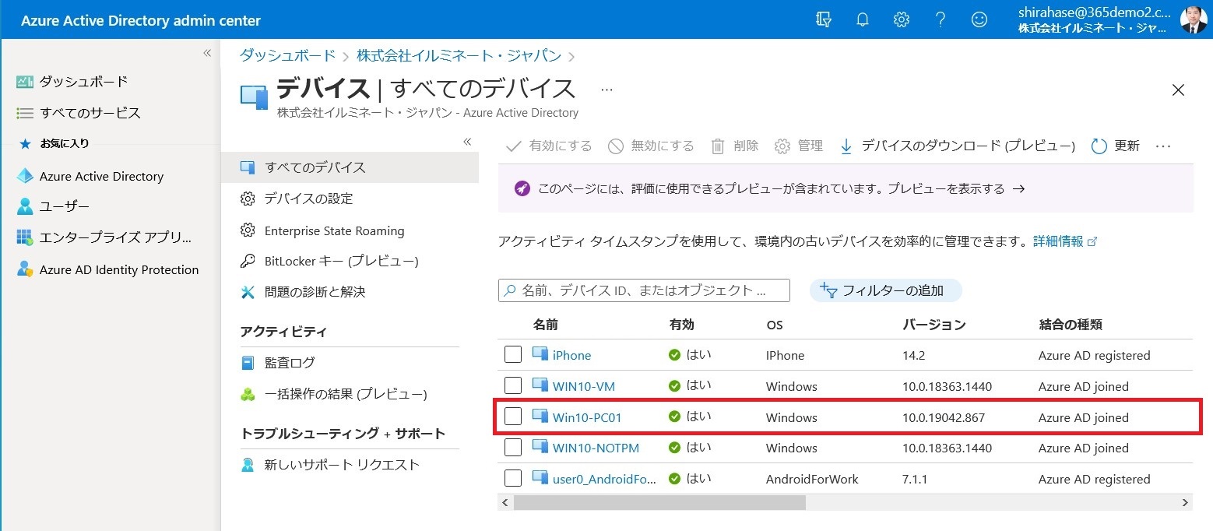Open the 詳細情報 link
The width and height of the screenshot is (1213, 531).
(x=1065, y=241)
